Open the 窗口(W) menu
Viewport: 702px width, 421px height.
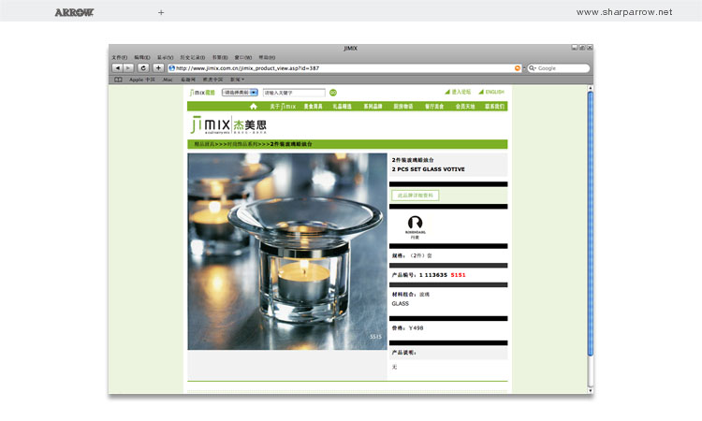click(243, 57)
